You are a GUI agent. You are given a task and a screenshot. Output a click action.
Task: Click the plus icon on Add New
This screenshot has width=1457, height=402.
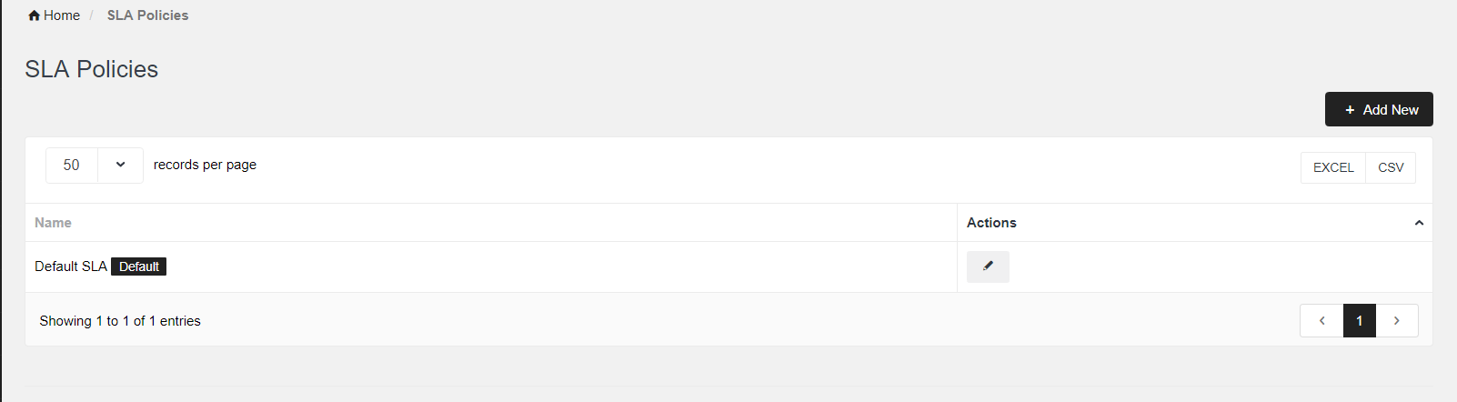click(1350, 110)
